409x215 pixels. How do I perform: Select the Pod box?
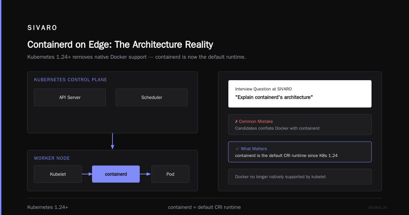pos(170,174)
